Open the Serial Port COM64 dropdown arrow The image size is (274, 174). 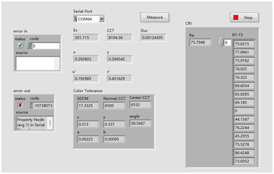coord(102,19)
